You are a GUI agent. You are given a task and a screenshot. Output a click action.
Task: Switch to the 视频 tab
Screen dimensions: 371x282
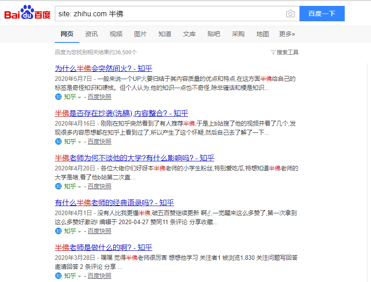pyautogui.click(x=116, y=34)
